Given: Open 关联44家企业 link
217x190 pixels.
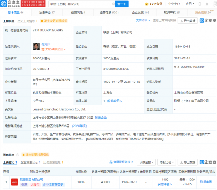Looking at the screenshot, I should click(53, 49).
